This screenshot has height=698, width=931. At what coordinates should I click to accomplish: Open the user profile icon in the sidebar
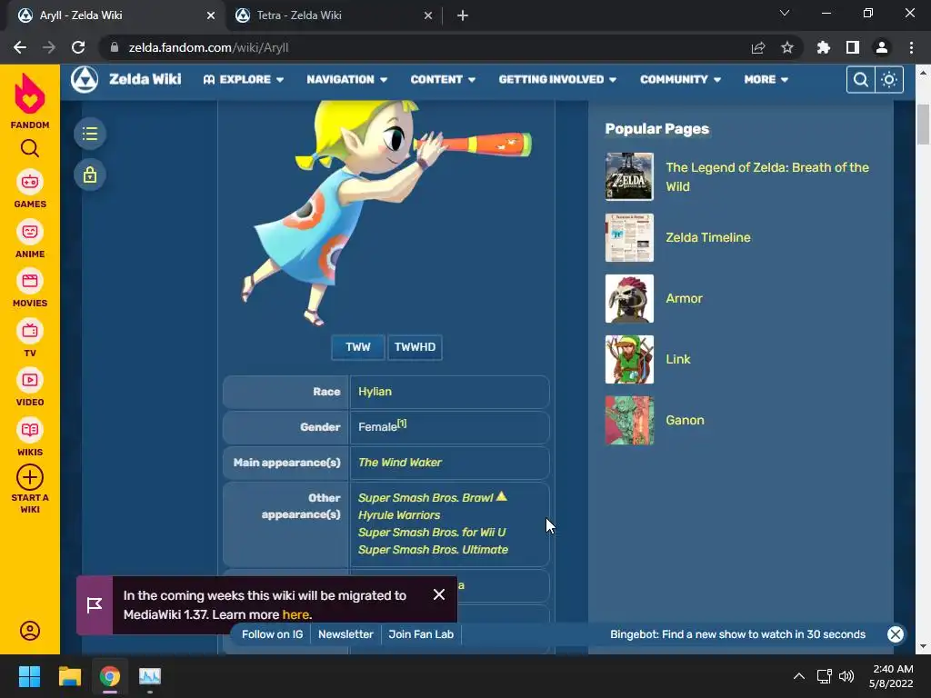point(30,631)
